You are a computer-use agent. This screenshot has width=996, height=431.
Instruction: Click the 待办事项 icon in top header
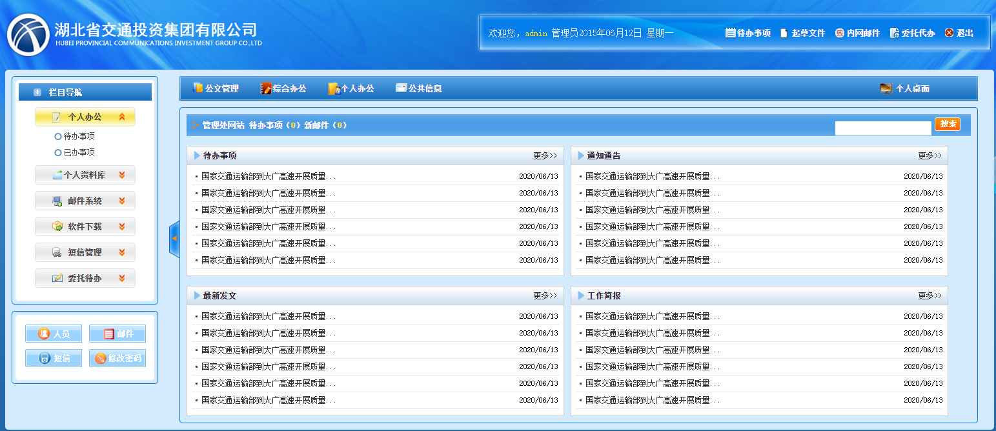point(731,33)
